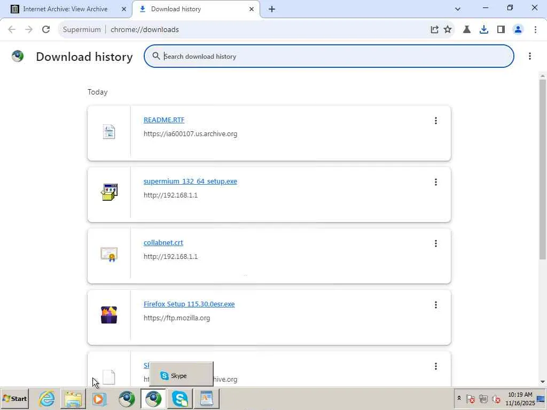Switch to Internet Archive: View Archive tab

pyautogui.click(x=65, y=9)
